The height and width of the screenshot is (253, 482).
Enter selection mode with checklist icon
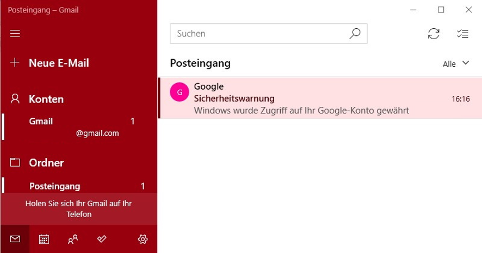click(462, 34)
